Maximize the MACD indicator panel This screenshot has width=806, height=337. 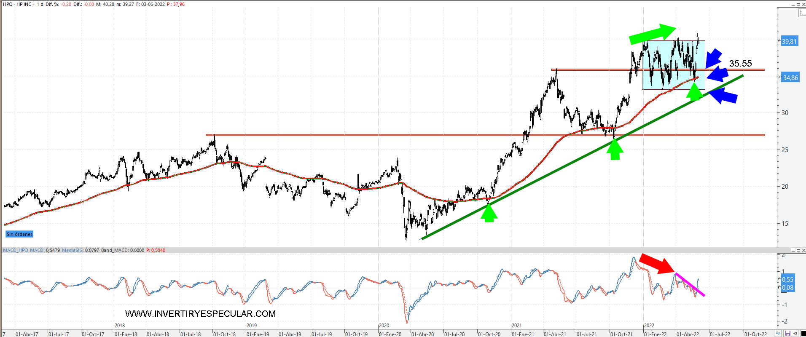click(798, 250)
